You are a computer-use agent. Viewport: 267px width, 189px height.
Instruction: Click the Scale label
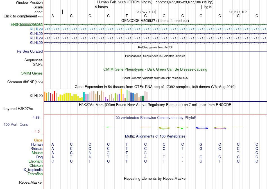point(38,7)
